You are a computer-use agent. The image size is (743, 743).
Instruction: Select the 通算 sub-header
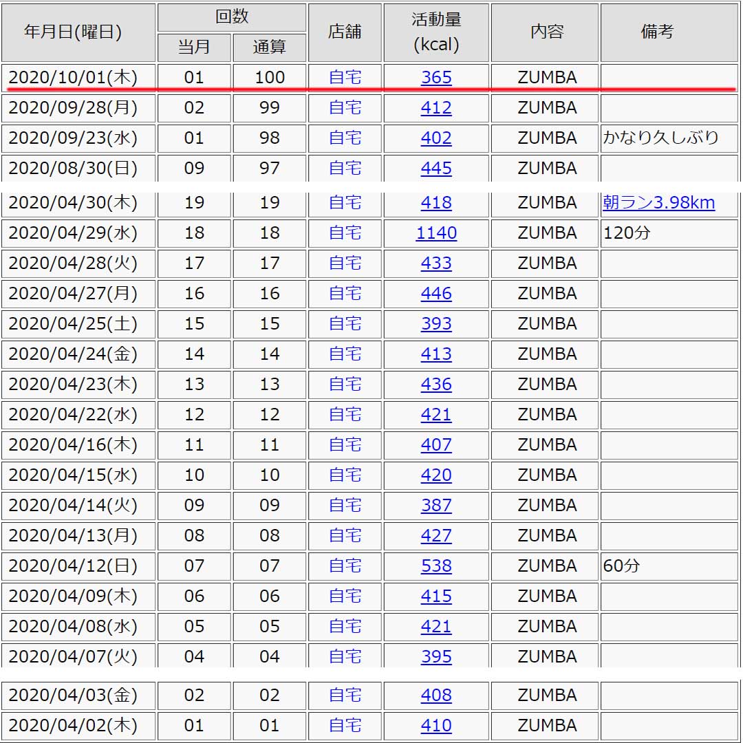coord(270,47)
